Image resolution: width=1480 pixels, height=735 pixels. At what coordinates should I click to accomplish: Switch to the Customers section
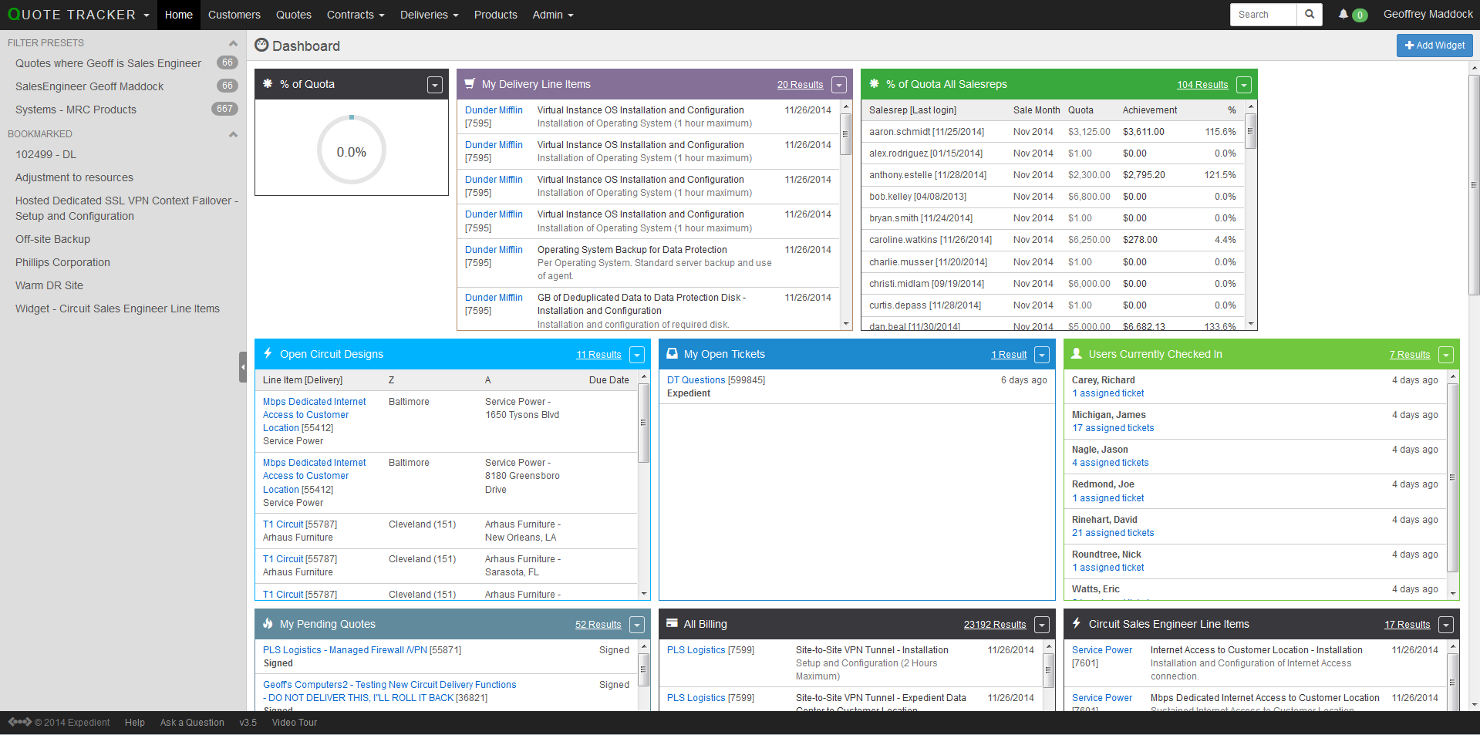pos(234,15)
